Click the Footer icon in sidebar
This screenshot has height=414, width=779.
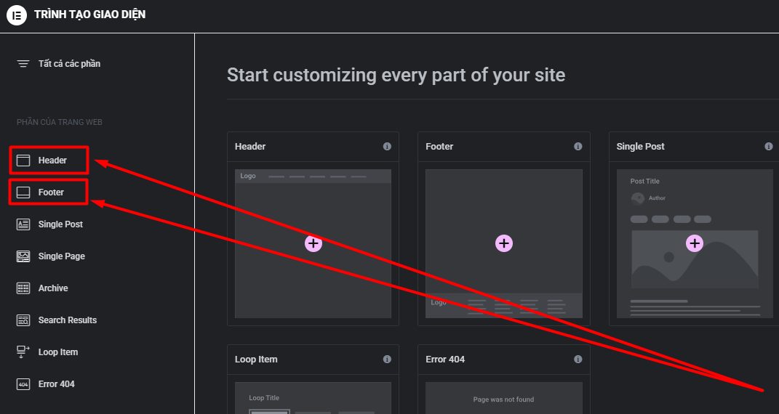coord(23,192)
